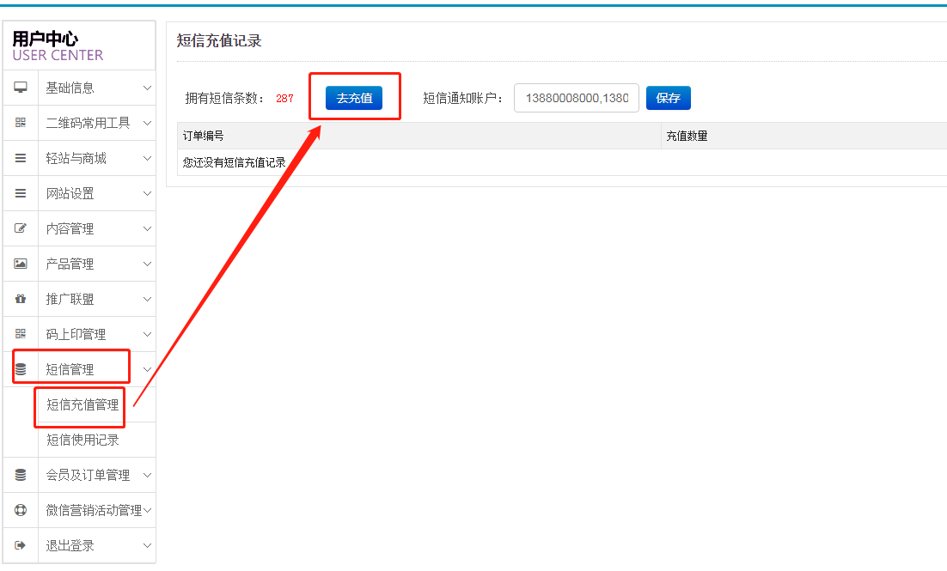This screenshot has height=571, width=947.
Task: Click the 保存 button
Action: [x=668, y=98]
